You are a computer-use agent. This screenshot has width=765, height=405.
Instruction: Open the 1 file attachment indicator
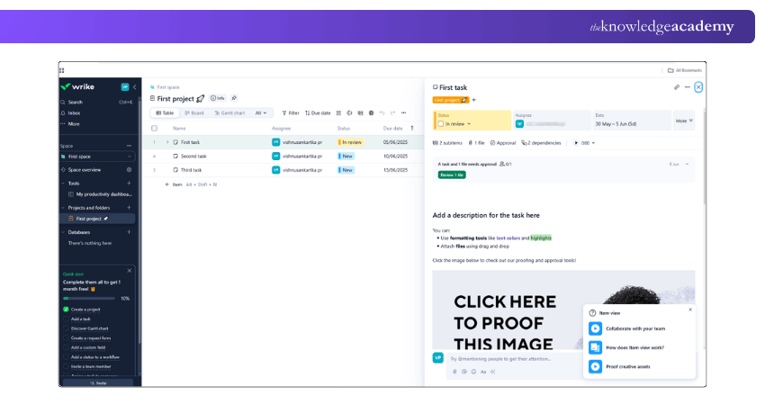pos(476,143)
